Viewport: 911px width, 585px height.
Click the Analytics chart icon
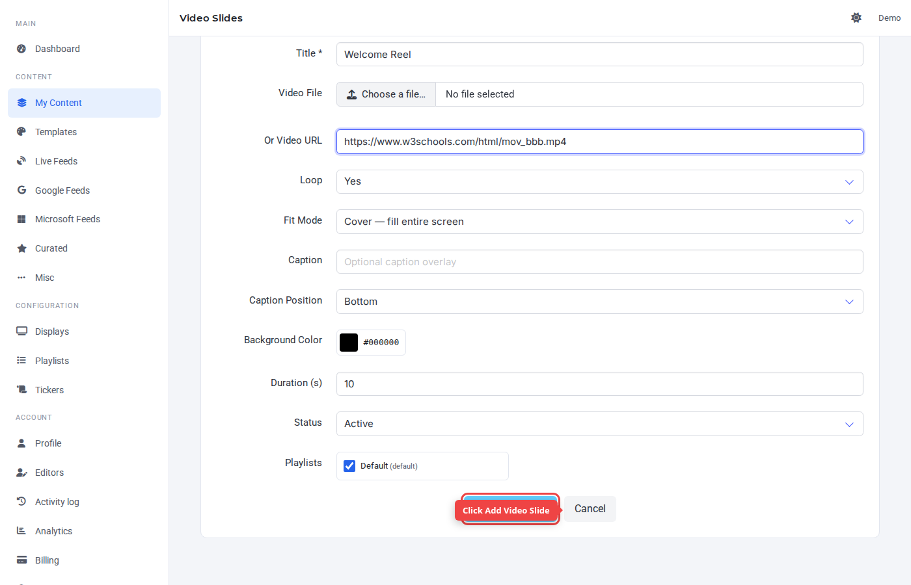21,530
